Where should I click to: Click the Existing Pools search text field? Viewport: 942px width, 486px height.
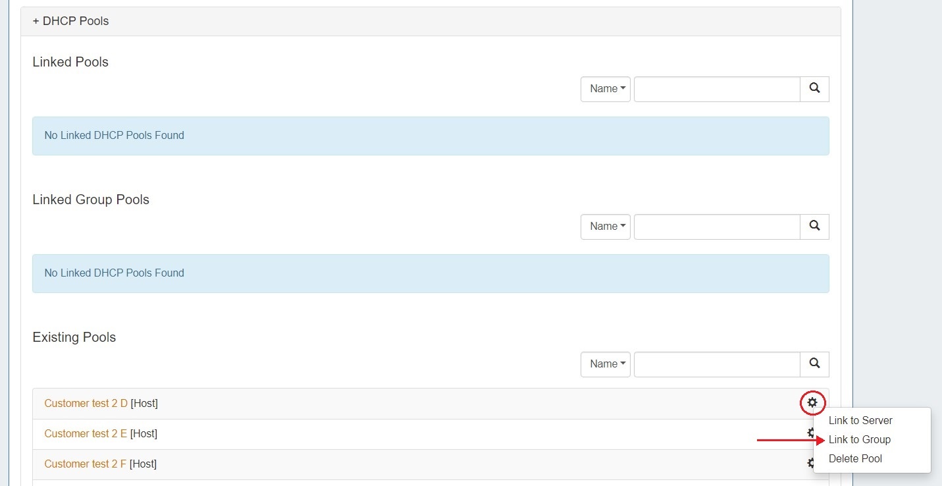[716, 364]
